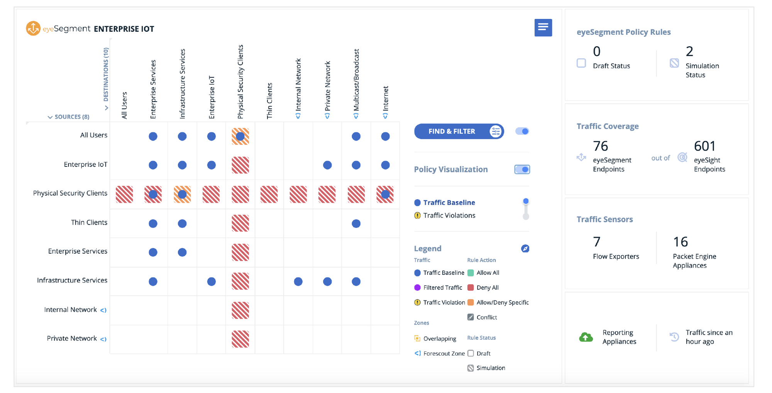The height and width of the screenshot is (393, 772).
Task: Click the eyeSegment Endpoints icon in Traffic Coverage
Action: click(581, 157)
